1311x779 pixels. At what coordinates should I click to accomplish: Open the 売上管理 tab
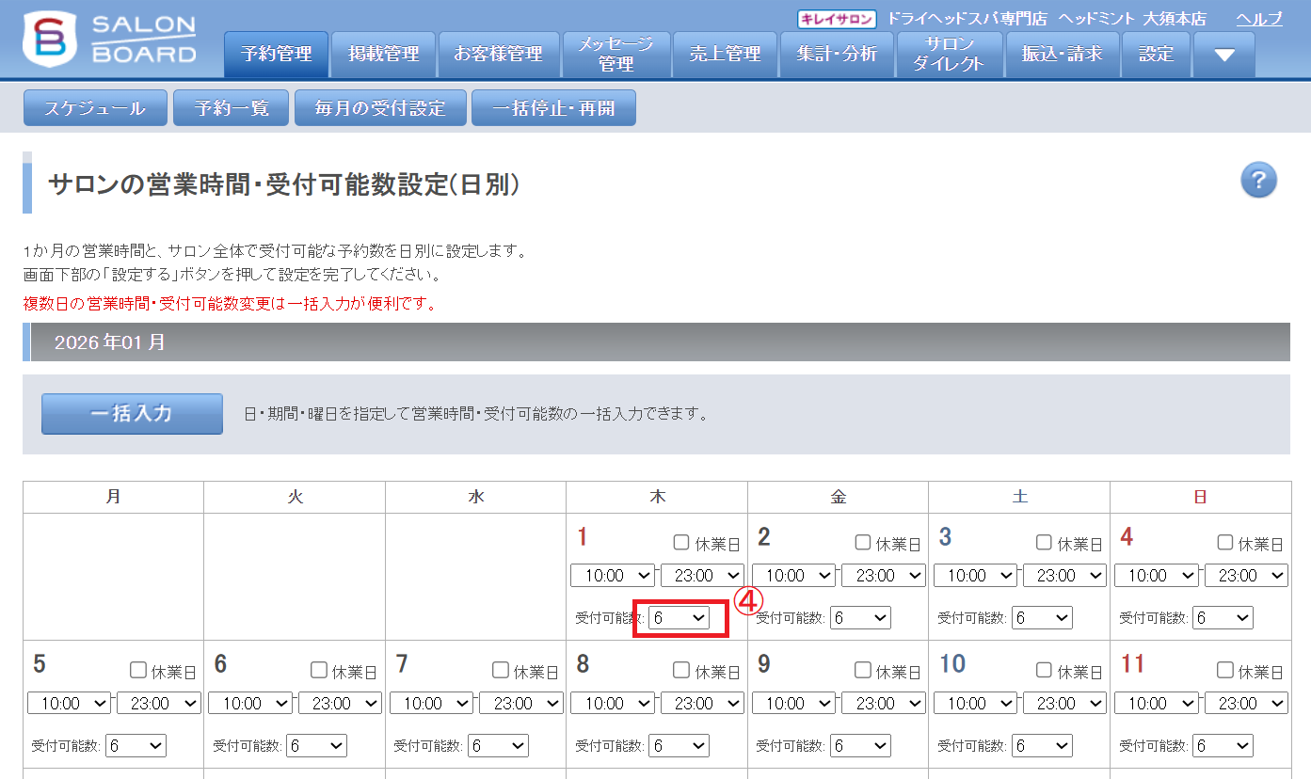click(725, 55)
